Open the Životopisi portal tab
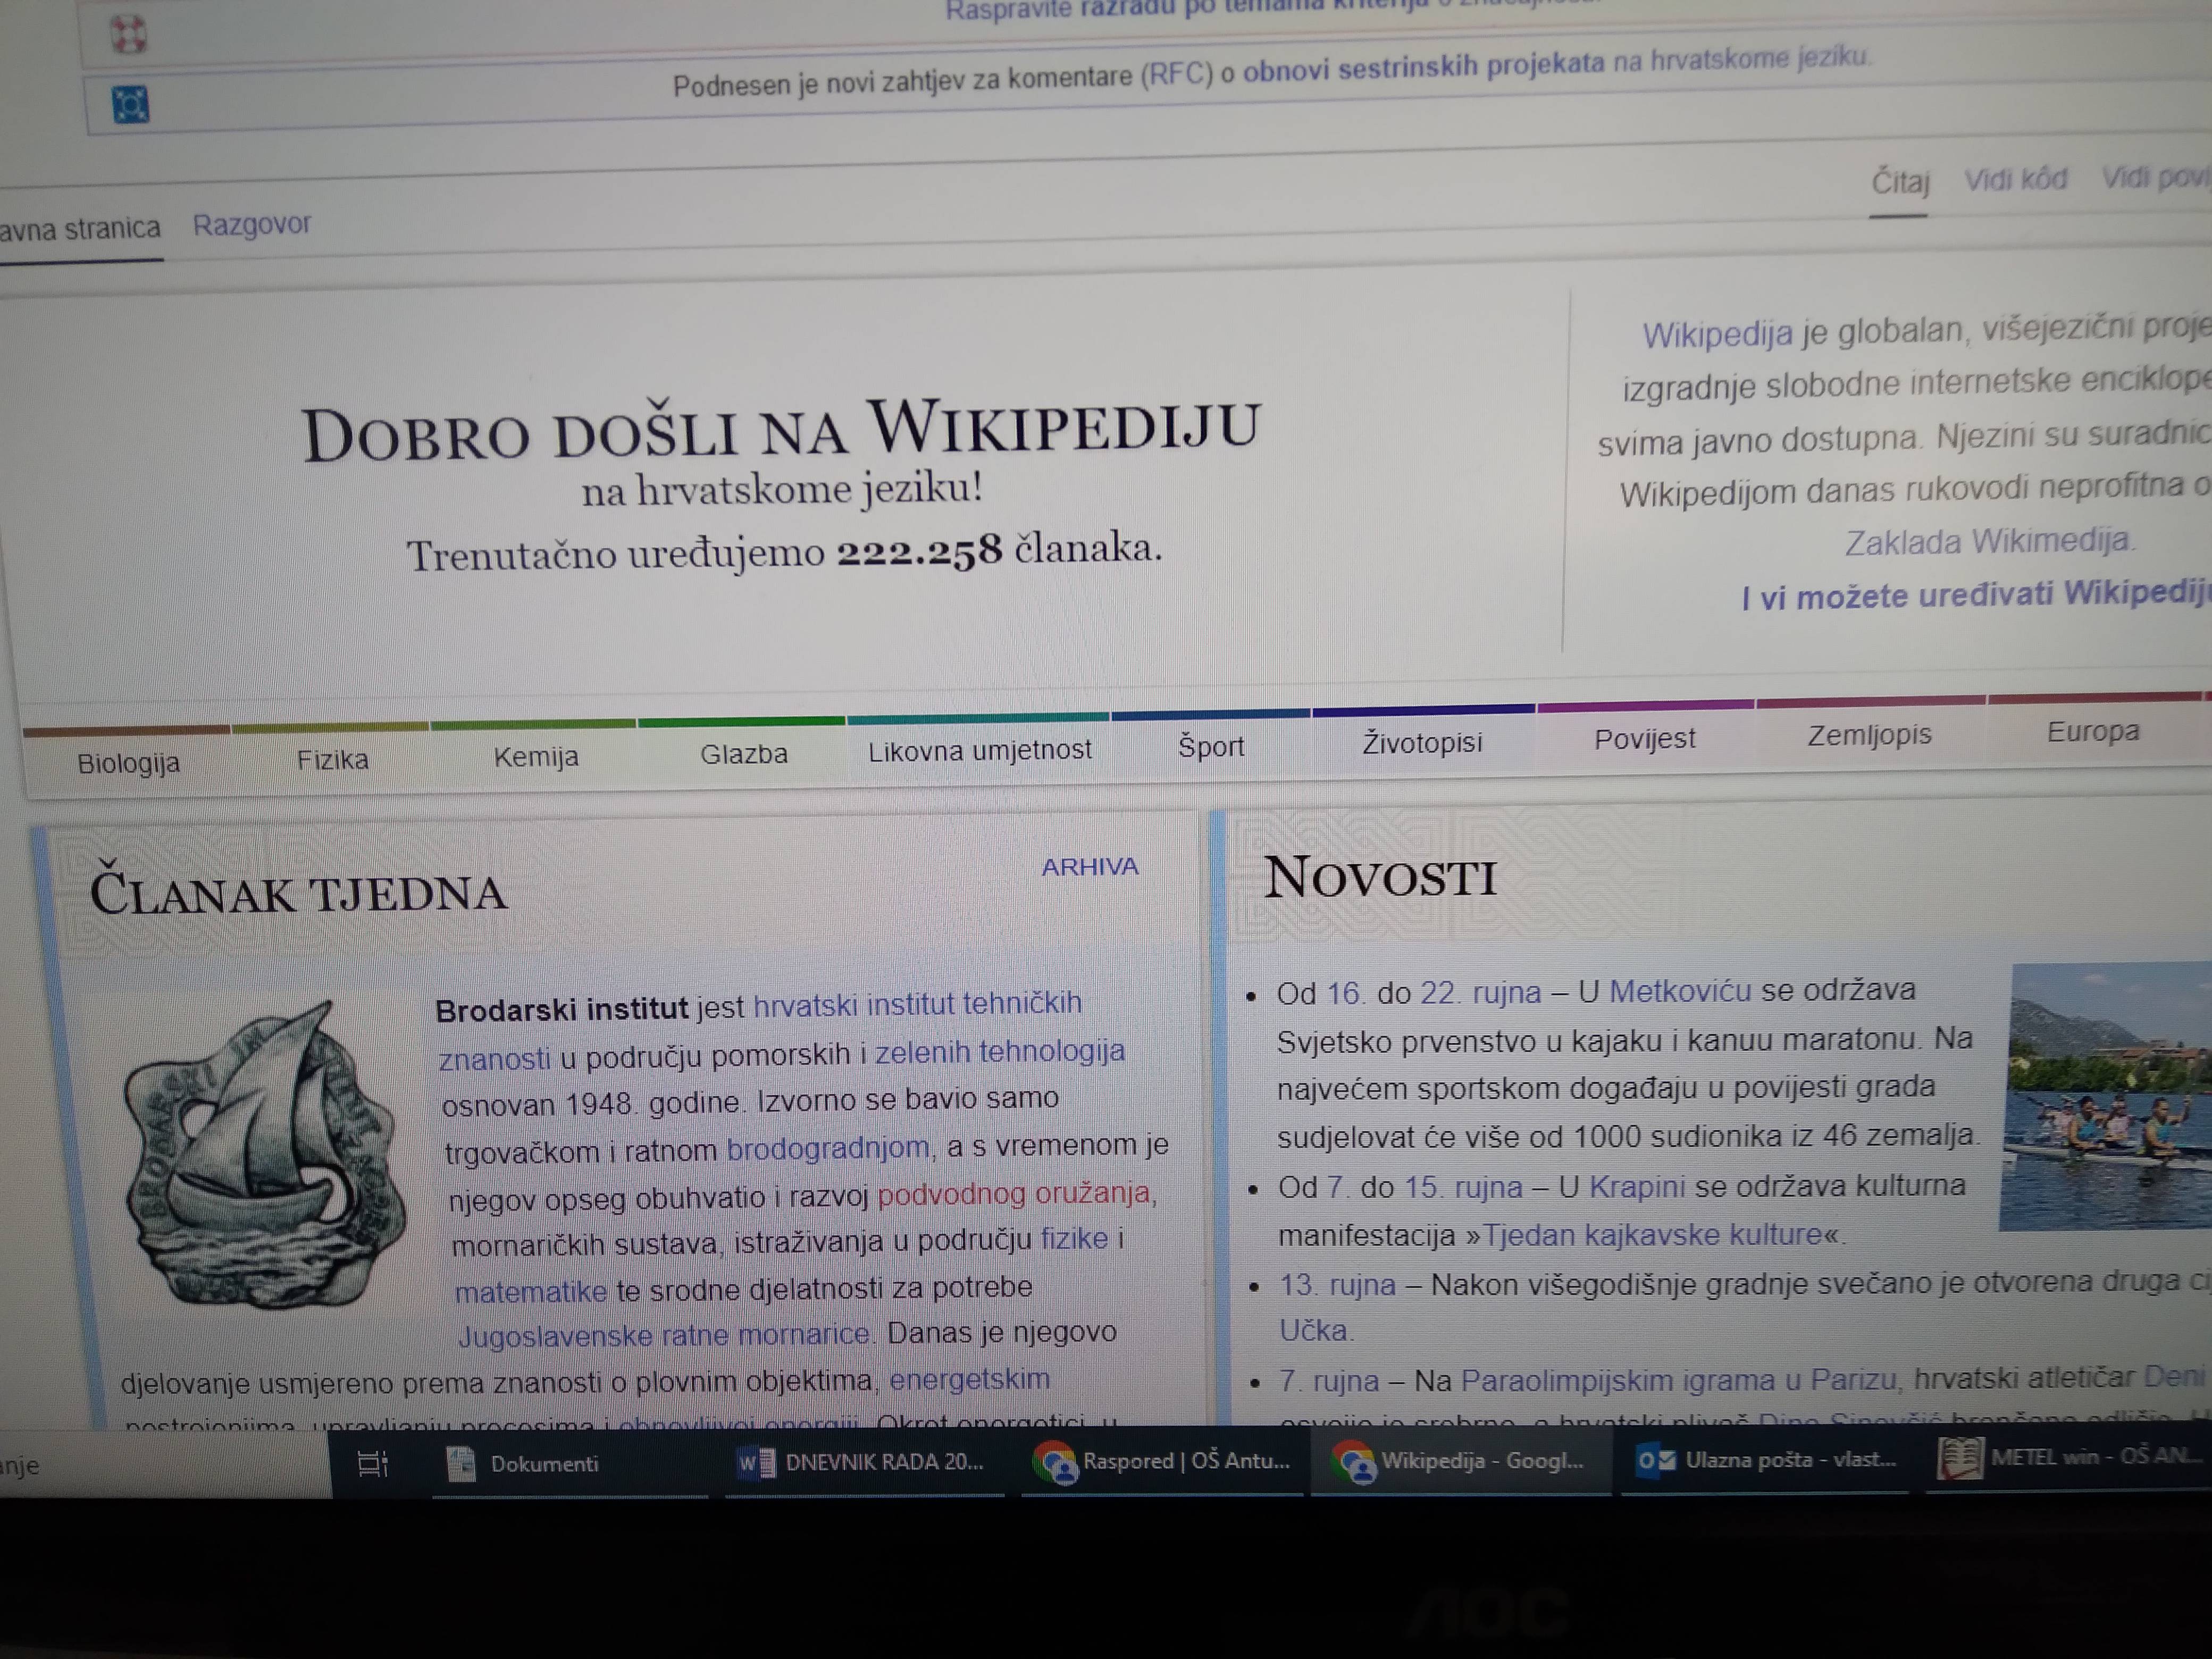 [x=1422, y=743]
